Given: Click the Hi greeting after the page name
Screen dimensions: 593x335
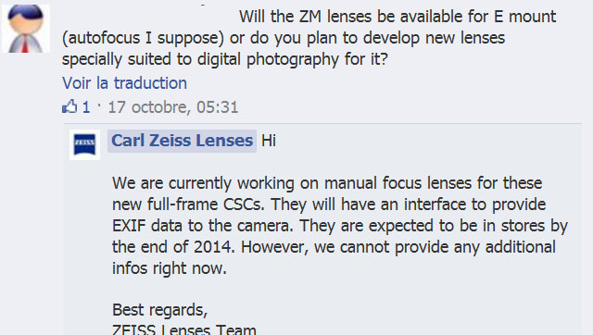Looking at the screenshot, I should click(269, 141).
